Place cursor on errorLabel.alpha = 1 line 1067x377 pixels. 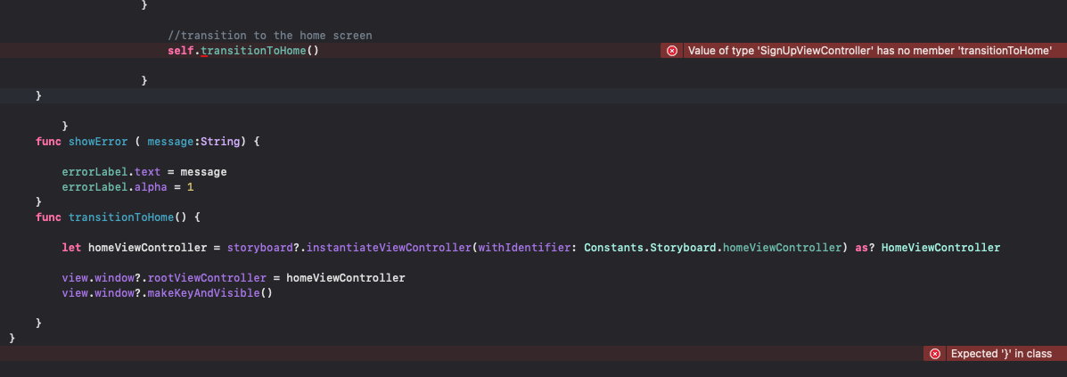pos(128,187)
